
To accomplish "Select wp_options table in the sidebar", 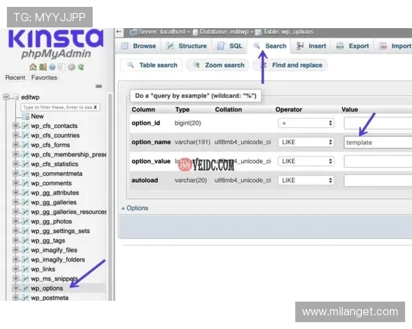I will coord(47,289).
